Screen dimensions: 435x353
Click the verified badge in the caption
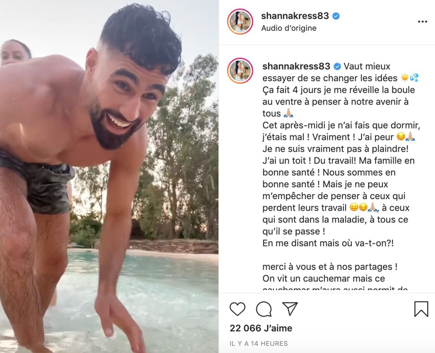click(337, 66)
